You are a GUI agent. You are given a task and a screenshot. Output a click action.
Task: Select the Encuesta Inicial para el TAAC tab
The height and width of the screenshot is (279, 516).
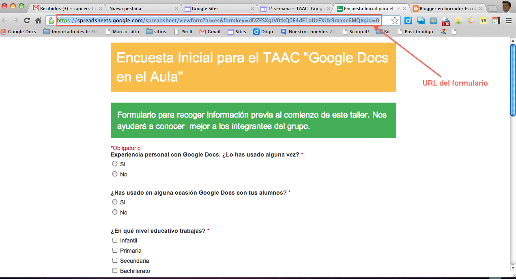tap(370, 8)
